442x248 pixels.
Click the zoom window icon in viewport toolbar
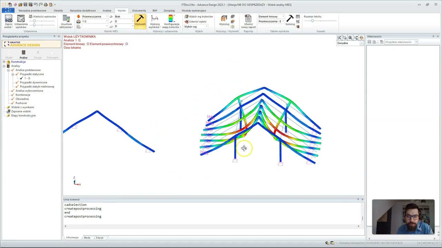pyautogui.click(x=345, y=38)
